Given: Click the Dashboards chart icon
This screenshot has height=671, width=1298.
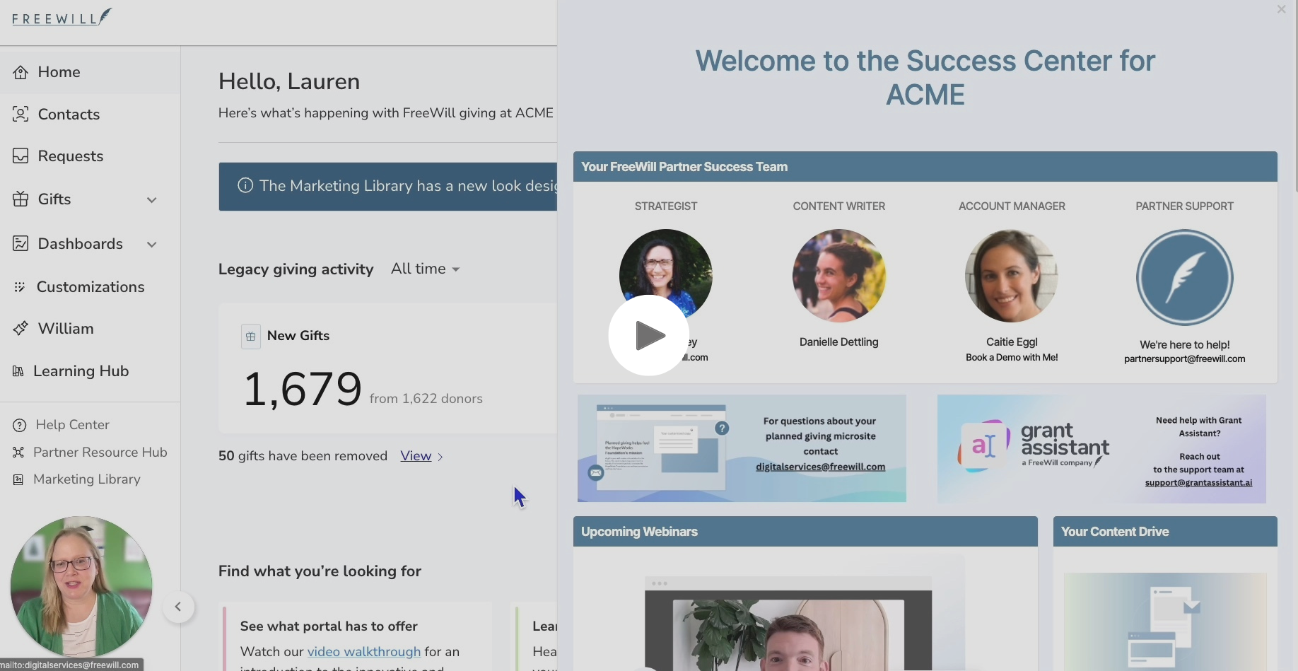Looking at the screenshot, I should [x=21, y=243].
